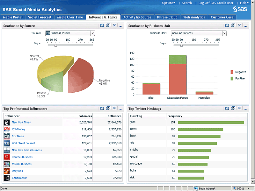255x191 pixels.
Task: Open the Source dropdown showing Business Insider
Action: click(92, 33)
